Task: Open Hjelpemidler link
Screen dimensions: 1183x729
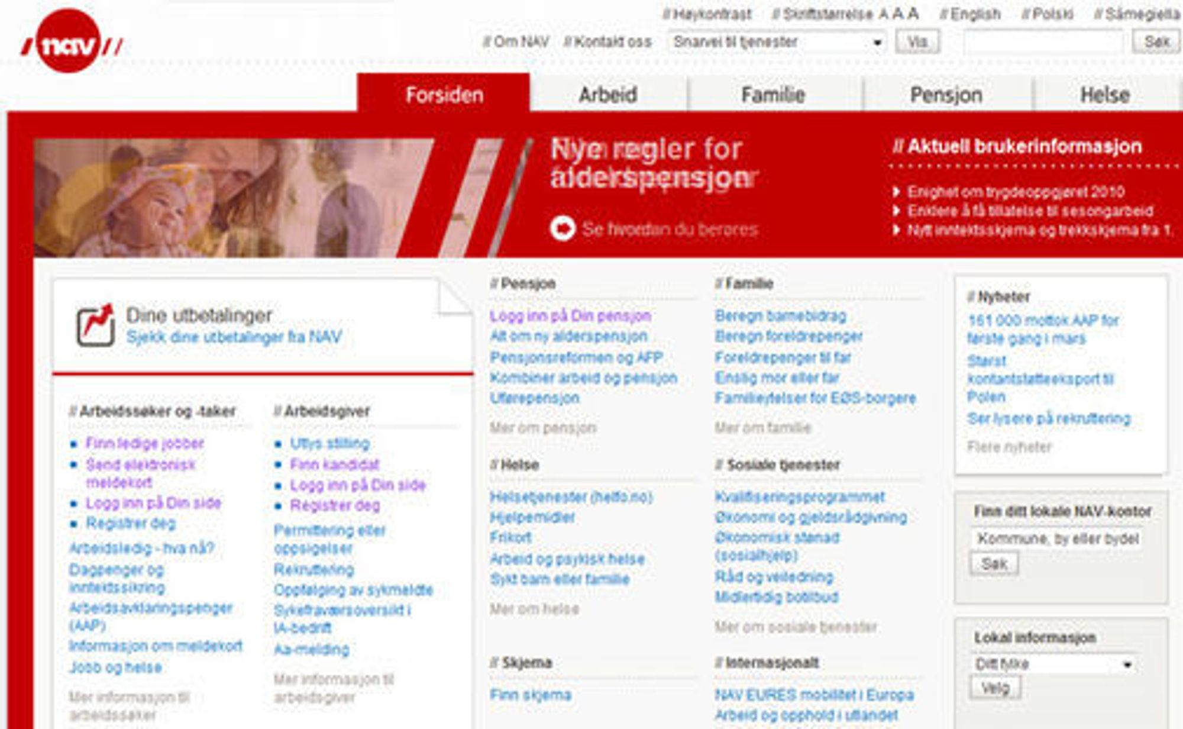Action: click(x=532, y=517)
